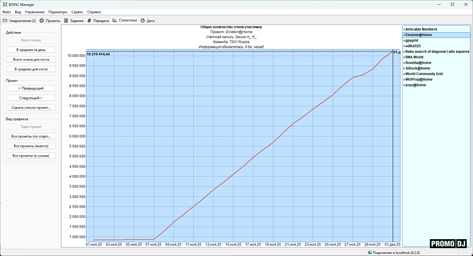Image resolution: width=473 pixels, height=256 pixels.
Task: Open the Файл menu
Action: [x=6, y=12]
